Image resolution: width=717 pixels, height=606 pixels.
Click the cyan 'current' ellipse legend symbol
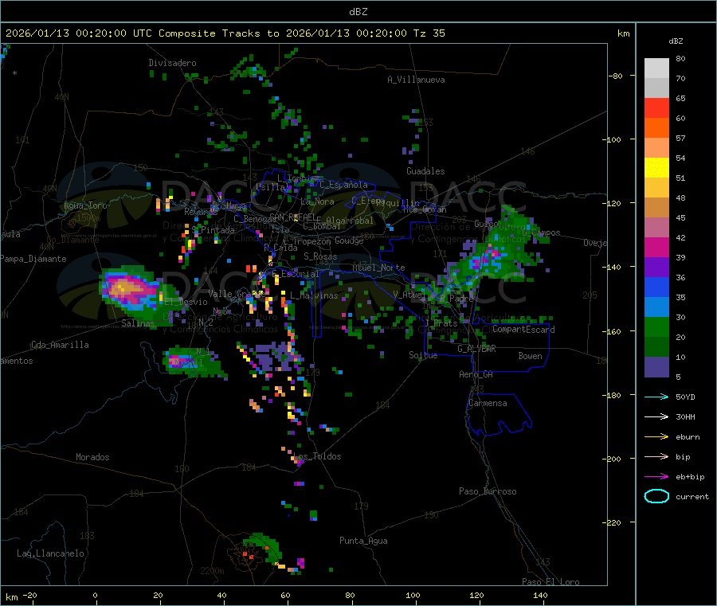[656, 496]
